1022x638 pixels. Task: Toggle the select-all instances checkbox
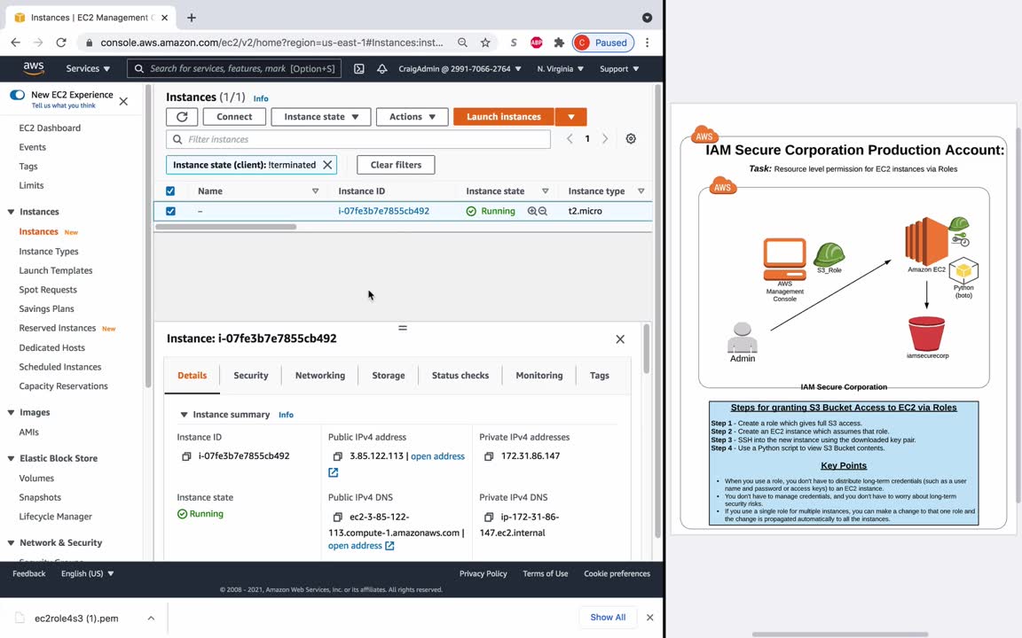tap(170, 191)
